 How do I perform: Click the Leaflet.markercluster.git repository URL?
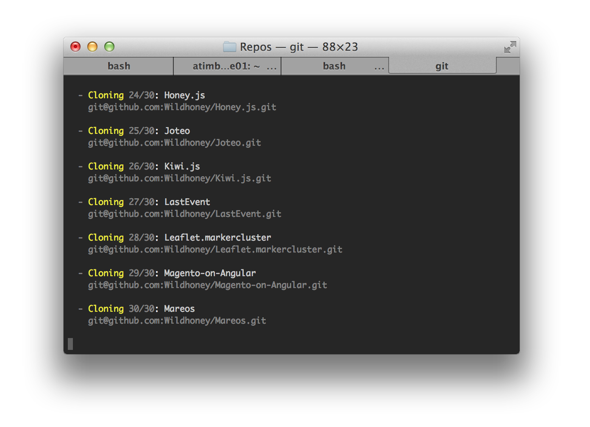(x=215, y=250)
